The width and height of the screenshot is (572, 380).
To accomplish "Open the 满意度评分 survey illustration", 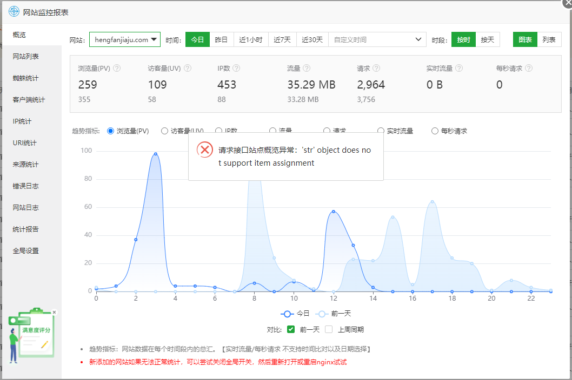I will pyautogui.click(x=31, y=335).
